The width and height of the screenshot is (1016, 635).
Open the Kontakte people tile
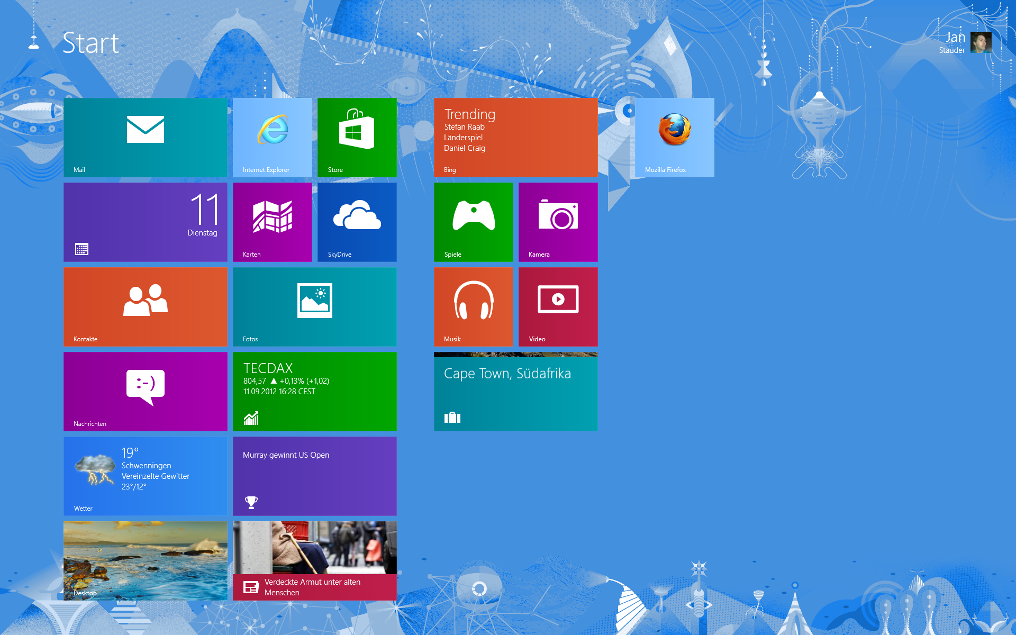(145, 306)
